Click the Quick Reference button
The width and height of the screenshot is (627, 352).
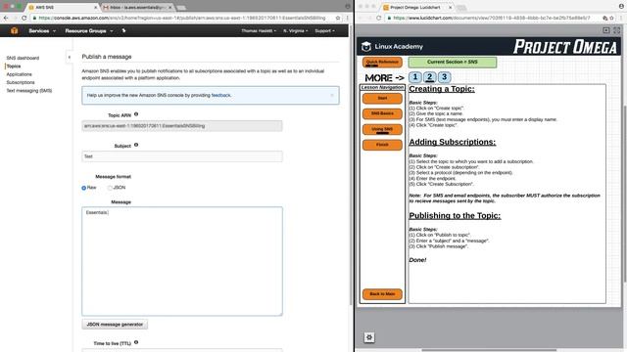(x=382, y=63)
